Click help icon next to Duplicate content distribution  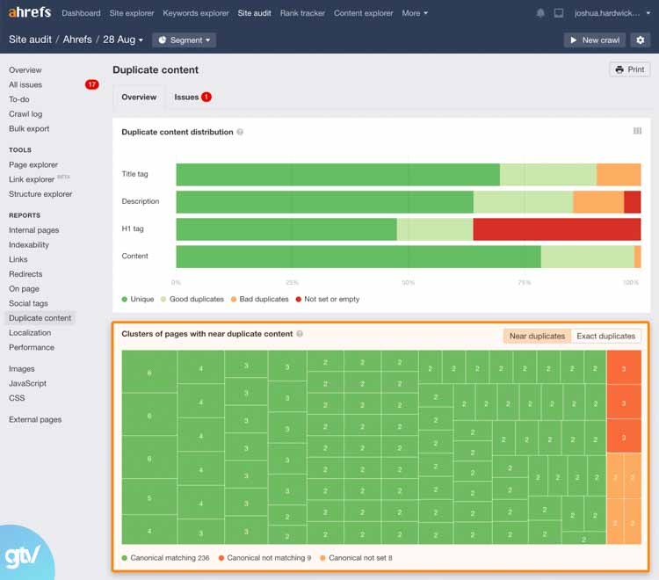pyautogui.click(x=240, y=132)
